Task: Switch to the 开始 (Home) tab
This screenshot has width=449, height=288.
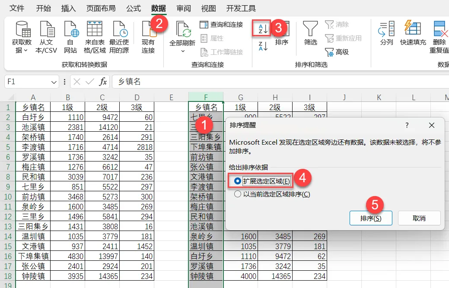Action: tap(44, 8)
